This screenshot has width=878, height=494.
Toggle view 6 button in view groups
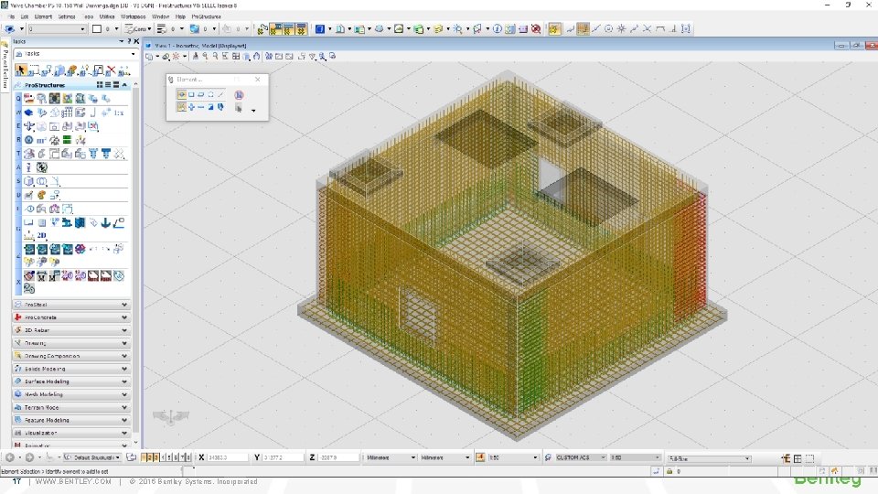point(176,457)
